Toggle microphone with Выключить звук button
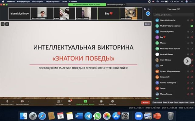This screenshot has height=121, width=195. coord(7,102)
